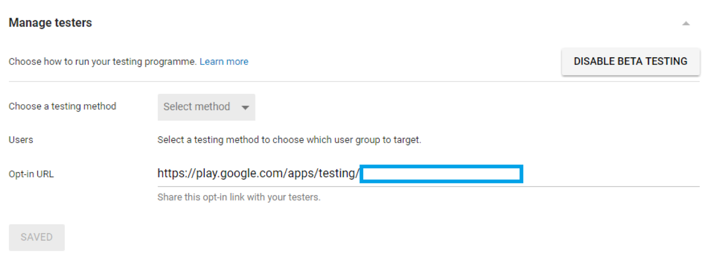
Task: Collapse the Manage testers section arrow
Action: [686, 23]
